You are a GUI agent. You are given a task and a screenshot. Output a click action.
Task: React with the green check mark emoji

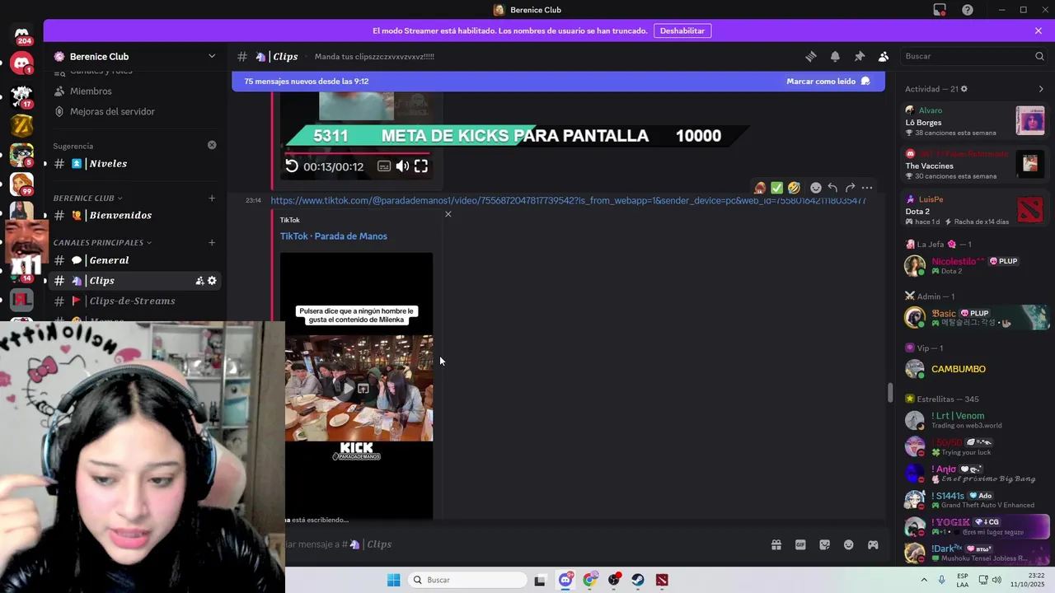coord(776,188)
